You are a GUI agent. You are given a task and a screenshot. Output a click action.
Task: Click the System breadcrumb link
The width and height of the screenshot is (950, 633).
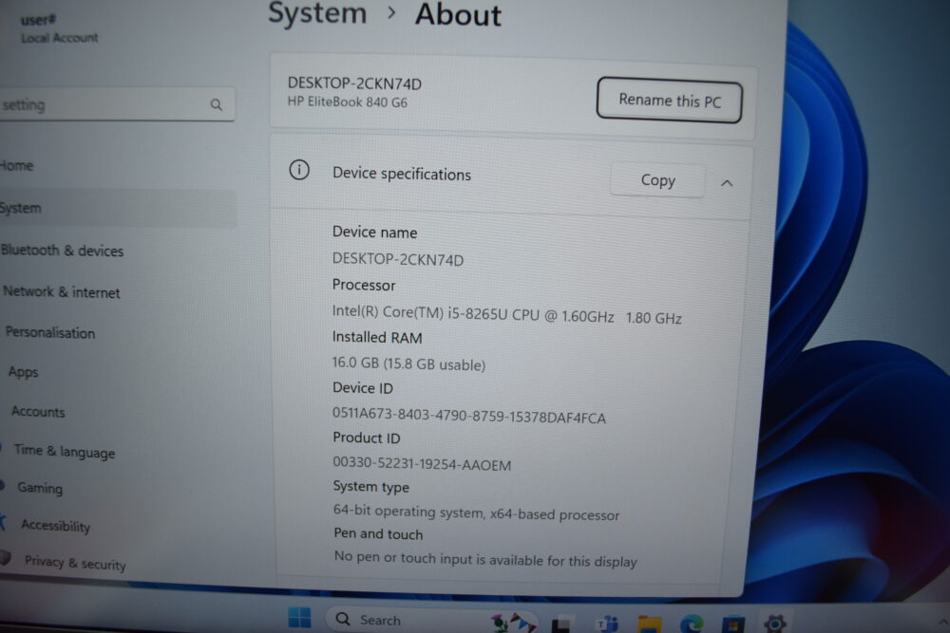(317, 12)
